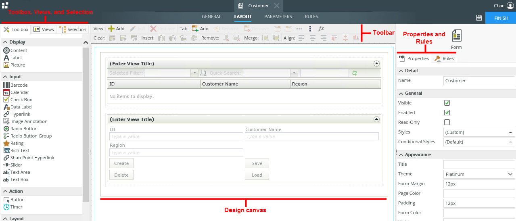
Task: Enable the Read-Only checkbox
Action: [447, 122]
